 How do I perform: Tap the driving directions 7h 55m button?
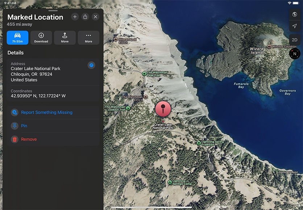click(x=17, y=38)
